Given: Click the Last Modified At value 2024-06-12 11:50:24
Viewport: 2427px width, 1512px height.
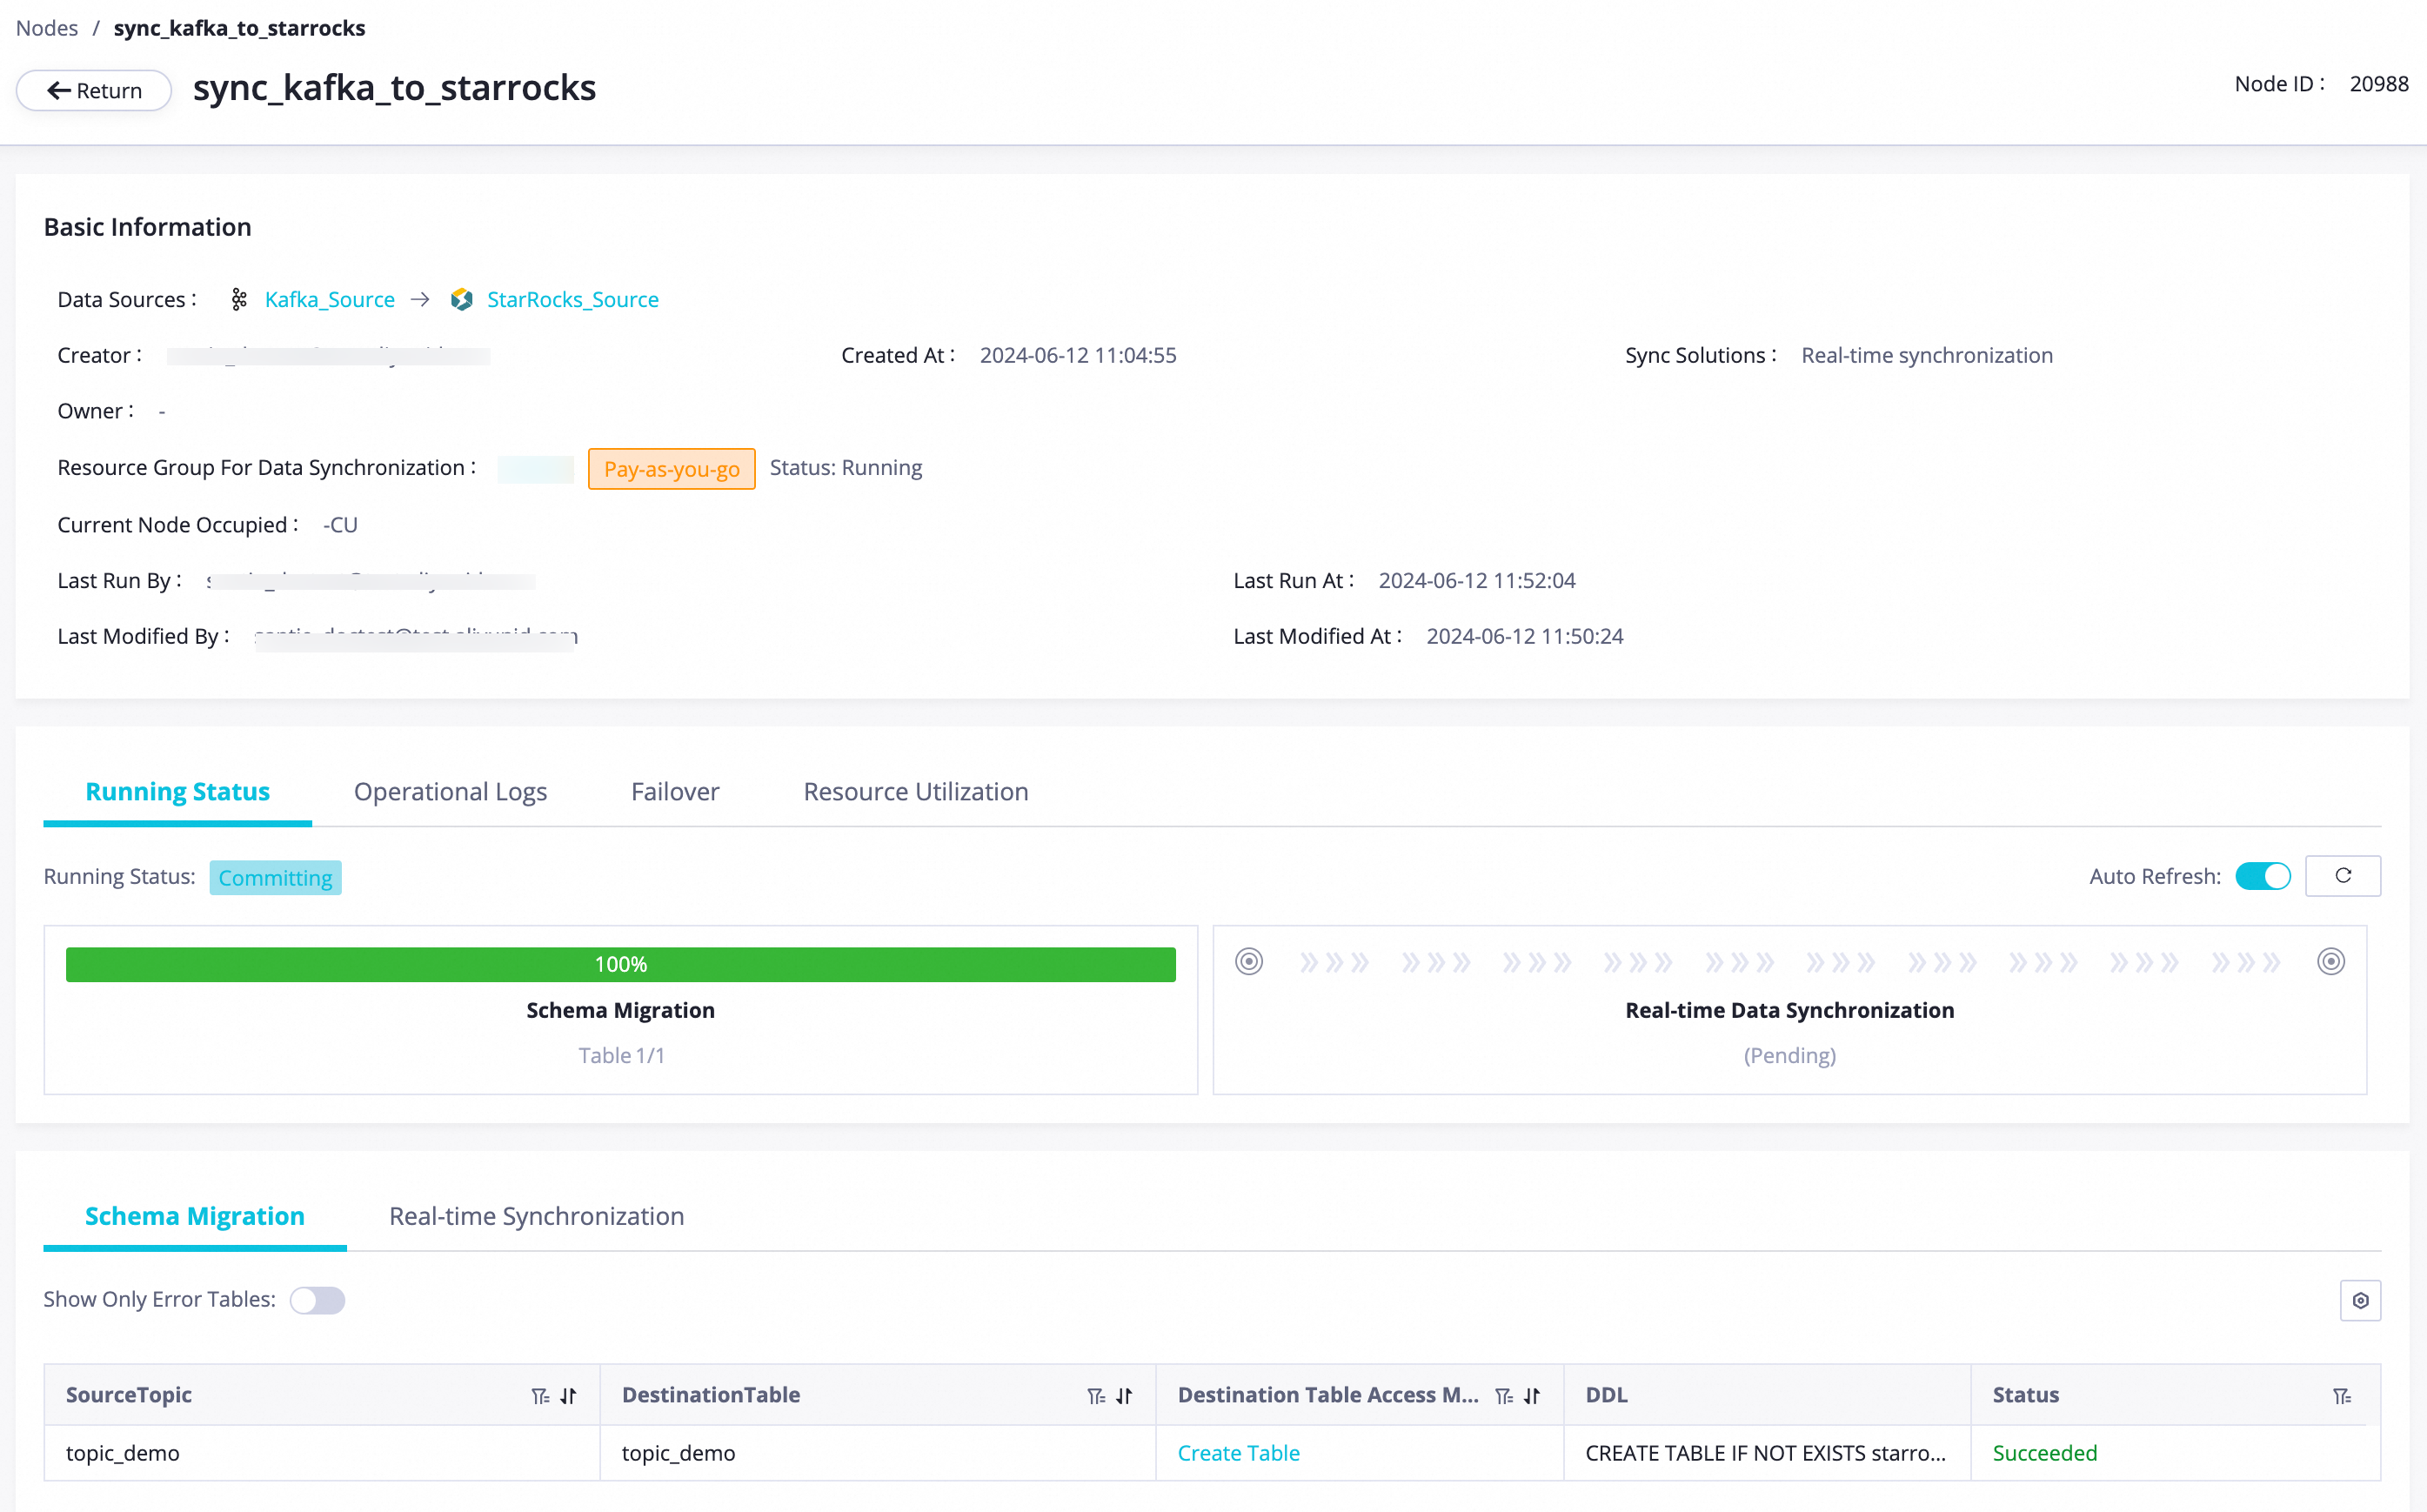Looking at the screenshot, I should click(x=1524, y=636).
